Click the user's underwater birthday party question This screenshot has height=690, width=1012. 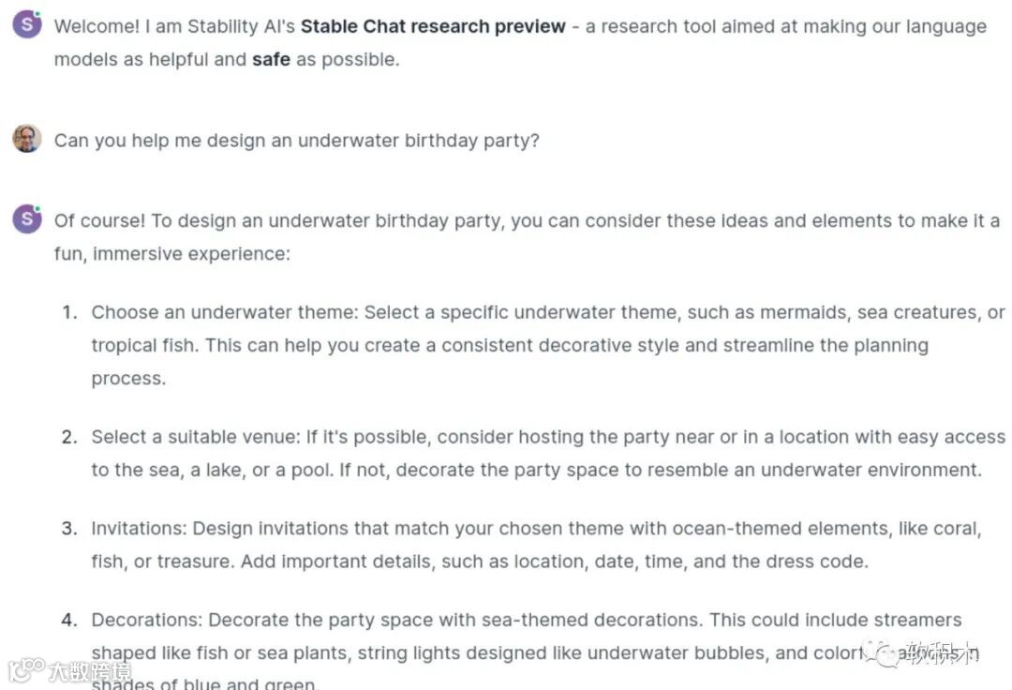(x=296, y=141)
